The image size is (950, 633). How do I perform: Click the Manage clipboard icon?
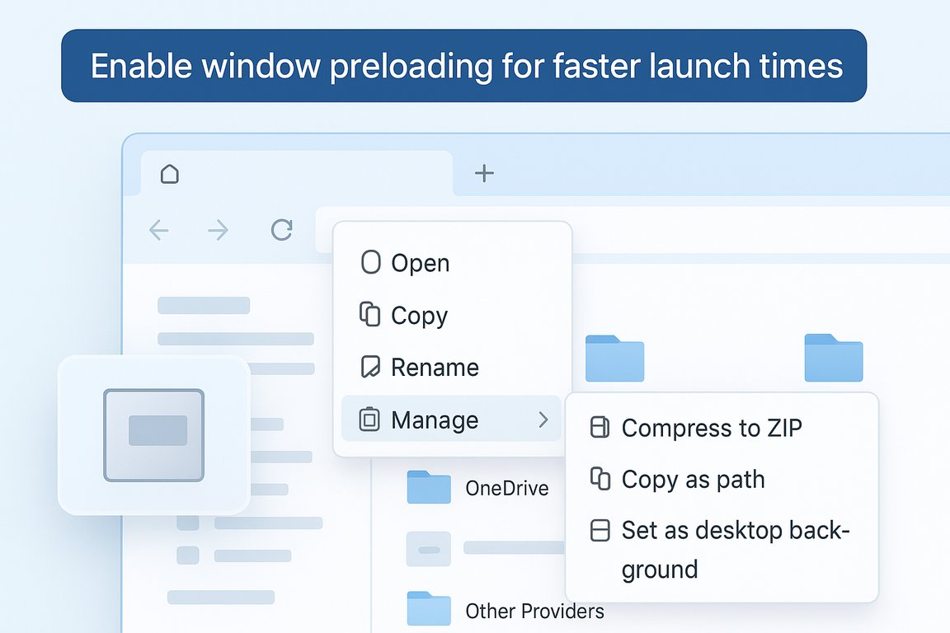369,419
